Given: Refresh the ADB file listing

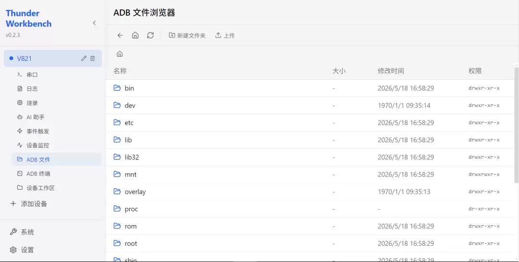Looking at the screenshot, I should pos(150,36).
